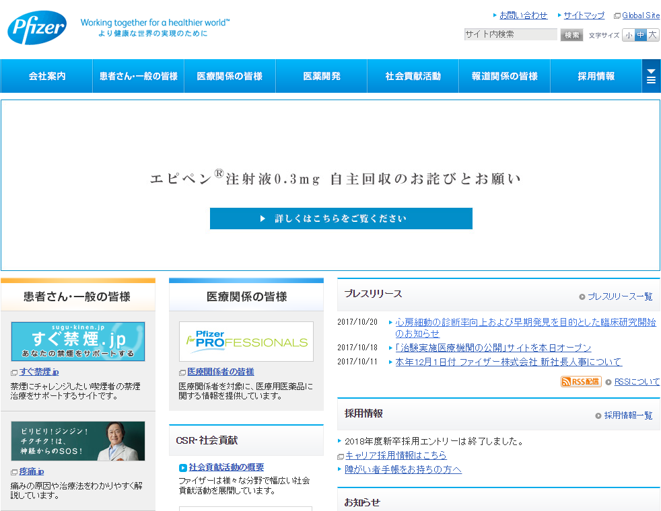Screen dimensions: 661x511
Task: Open the お問い合わせ contact link
Action: click(x=523, y=15)
